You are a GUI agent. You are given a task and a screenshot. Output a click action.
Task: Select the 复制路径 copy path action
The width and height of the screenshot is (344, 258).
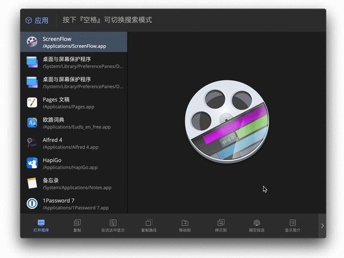(149, 226)
